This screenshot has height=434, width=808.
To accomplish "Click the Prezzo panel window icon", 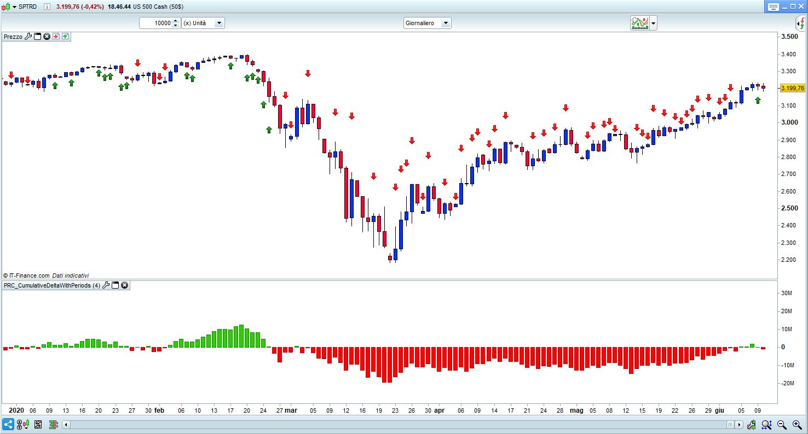I will click(x=38, y=37).
